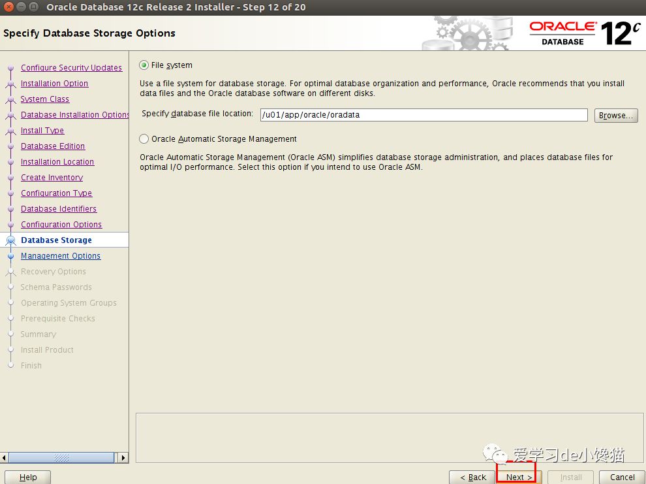Open Management Options step

tap(61, 255)
